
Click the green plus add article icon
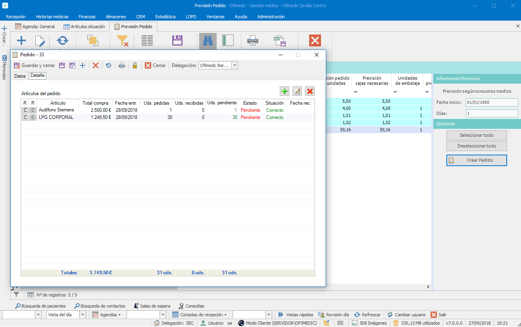point(285,92)
